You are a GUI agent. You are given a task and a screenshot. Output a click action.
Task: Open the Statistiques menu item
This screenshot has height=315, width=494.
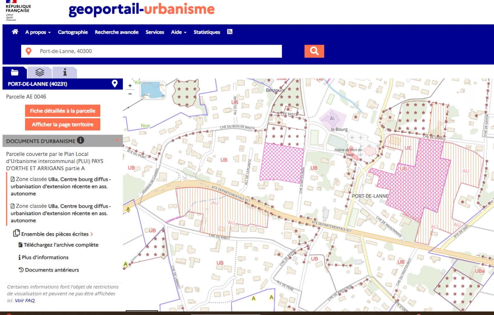[207, 32]
